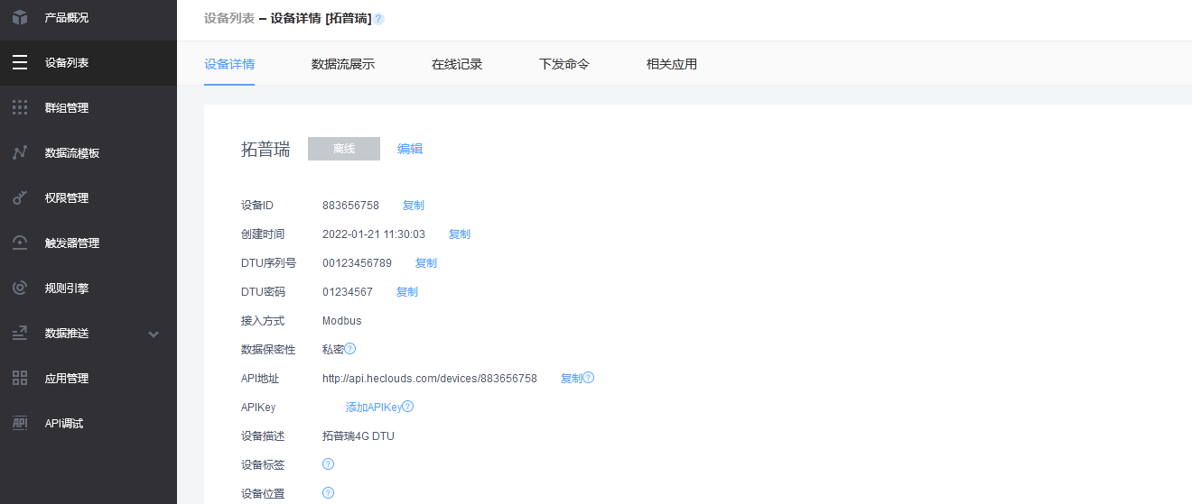
Task: Go to the 下发命令 tab
Action: click(564, 65)
